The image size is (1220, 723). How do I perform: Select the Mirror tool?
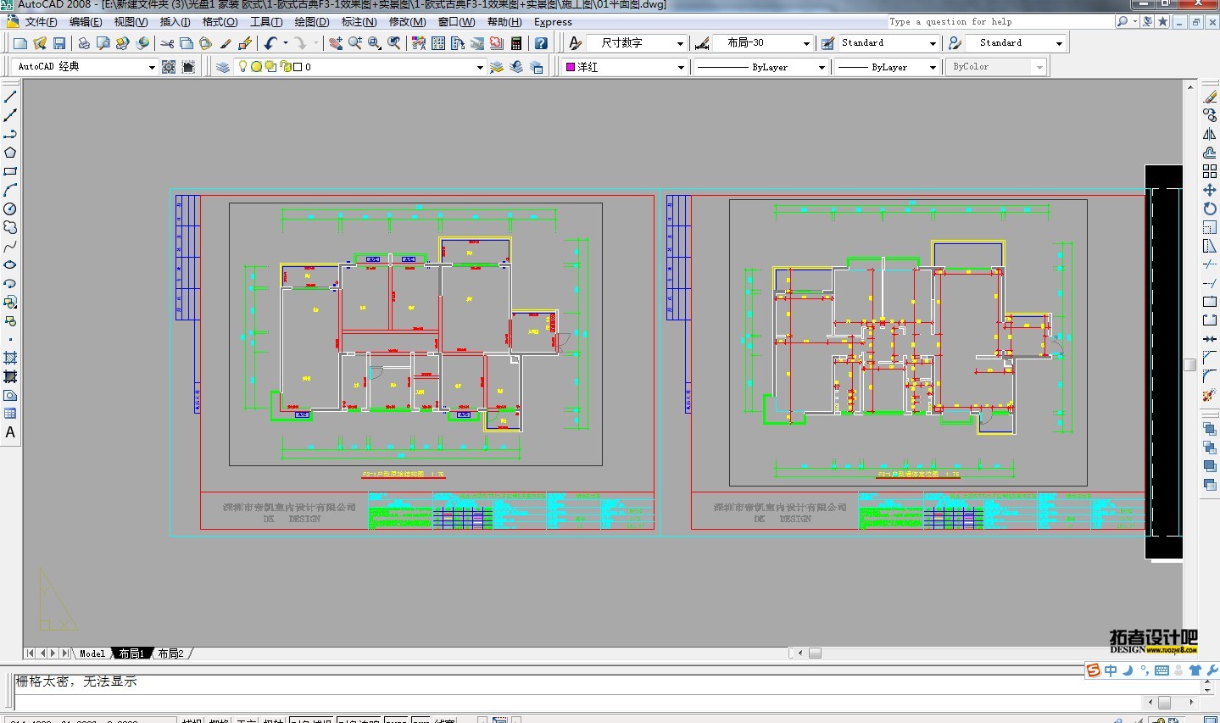point(1210,134)
